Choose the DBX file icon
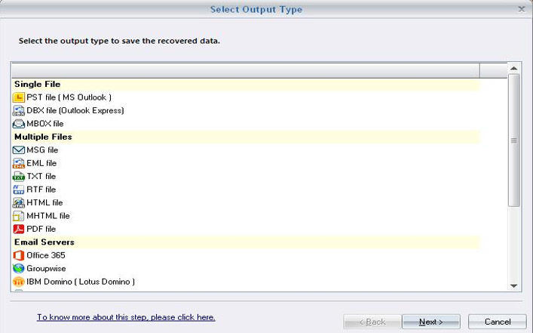This screenshot has height=333, width=533. point(18,111)
